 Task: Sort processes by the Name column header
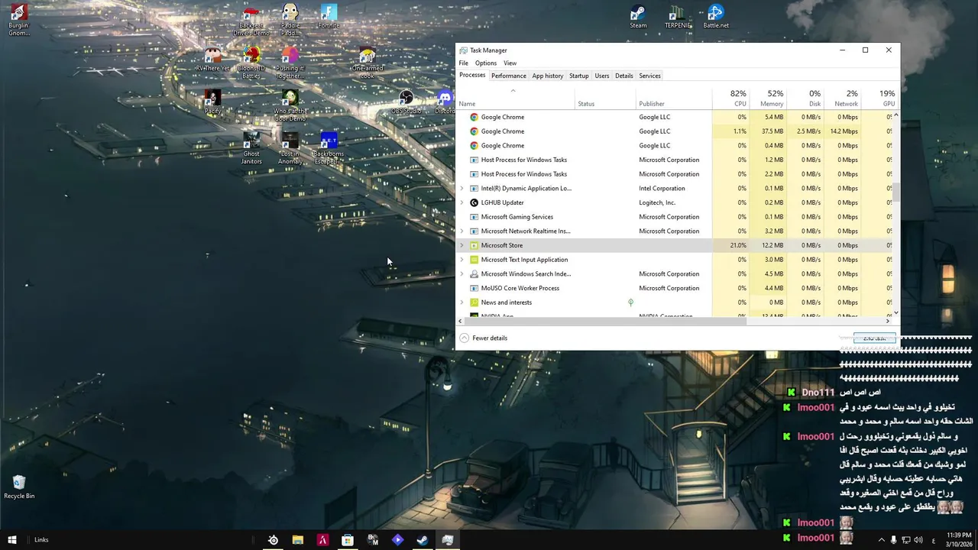tap(516, 98)
